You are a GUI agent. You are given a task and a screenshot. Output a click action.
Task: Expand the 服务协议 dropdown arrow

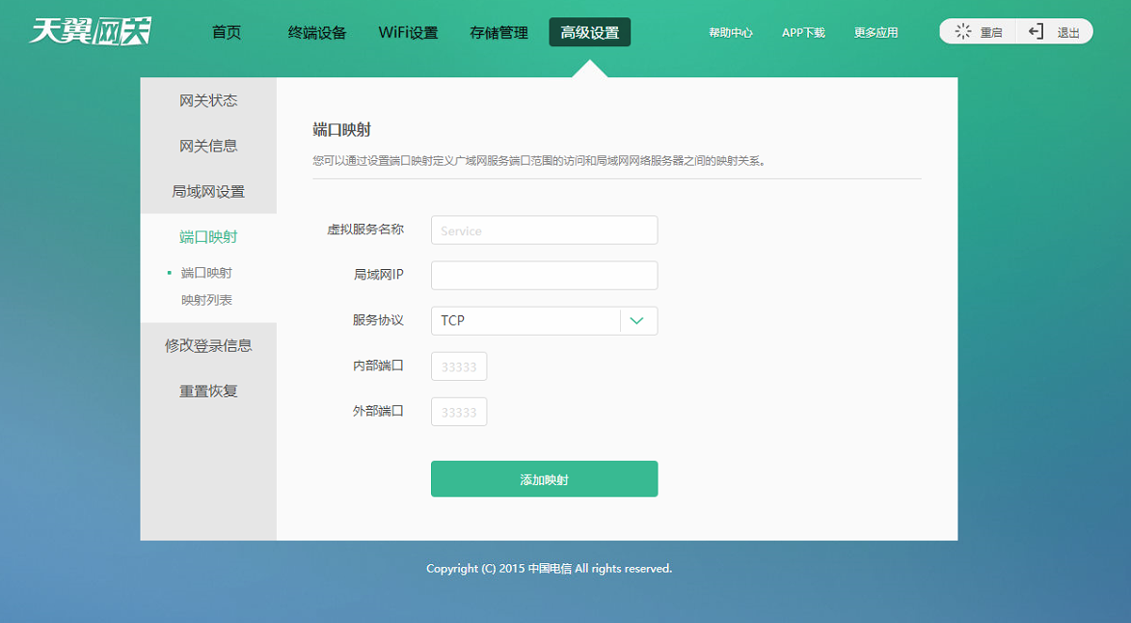[x=636, y=321]
